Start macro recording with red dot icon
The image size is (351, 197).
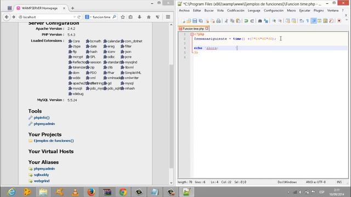[x=339, y=21]
